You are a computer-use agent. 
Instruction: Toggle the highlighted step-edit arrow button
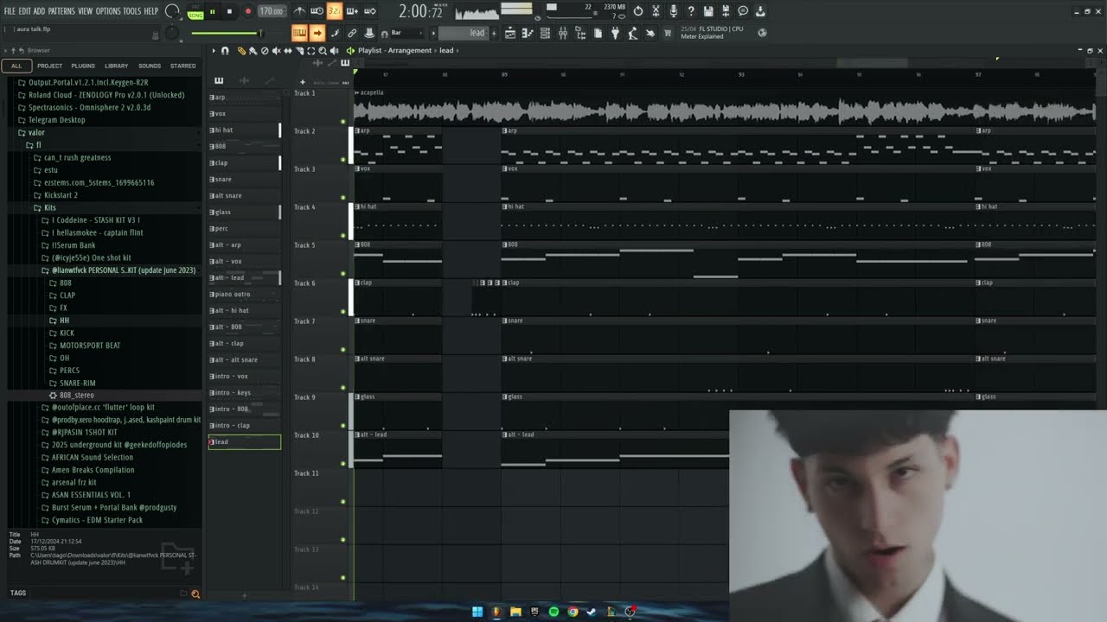pyautogui.click(x=317, y=33)
